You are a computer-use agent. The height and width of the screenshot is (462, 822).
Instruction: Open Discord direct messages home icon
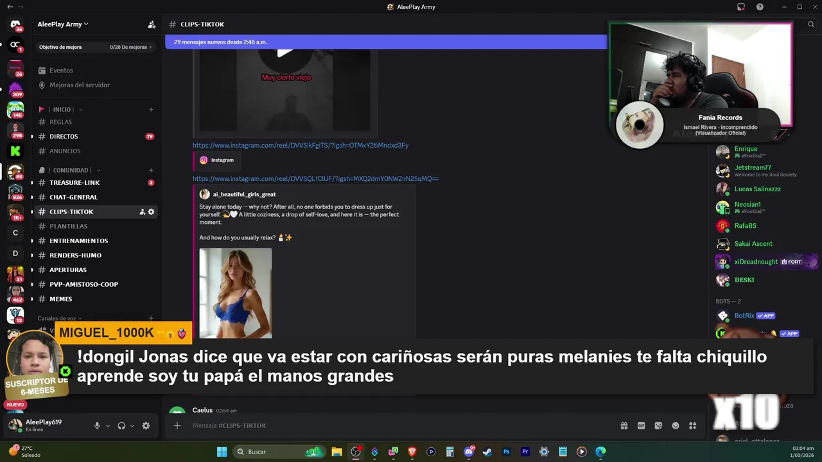coord(15,24)
